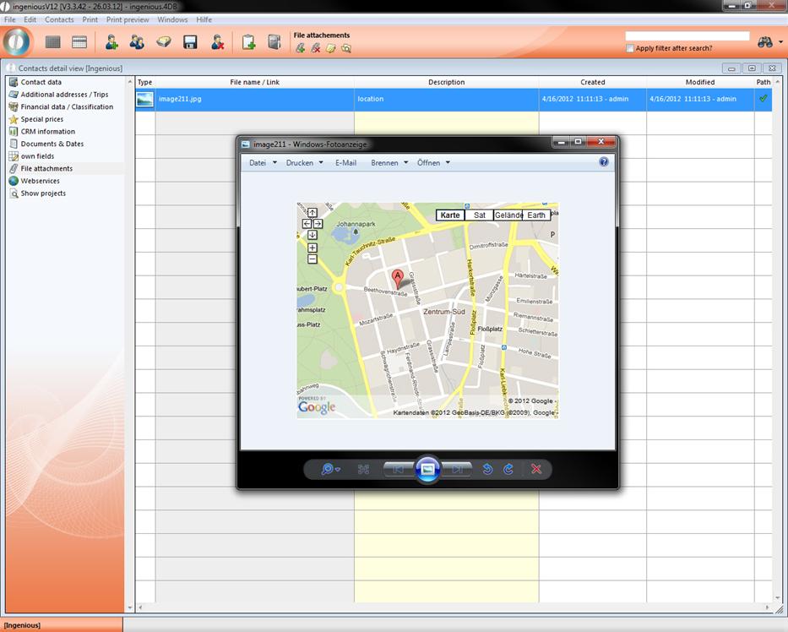Select Financial data / Classification in sidebar
Viewport: 788px width, 632px height.
[67, 107]
